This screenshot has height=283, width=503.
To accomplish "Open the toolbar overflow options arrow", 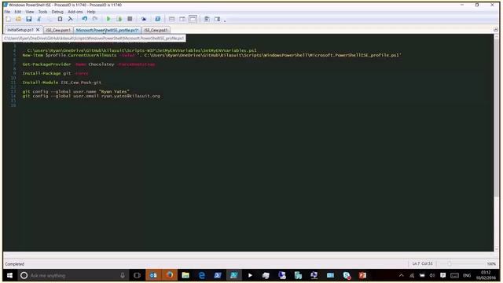I will 225,20.
